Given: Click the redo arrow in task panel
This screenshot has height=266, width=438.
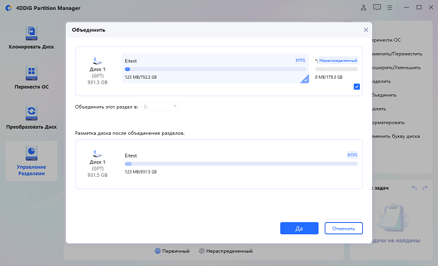Looking at the screenshot, I should 425,188.
